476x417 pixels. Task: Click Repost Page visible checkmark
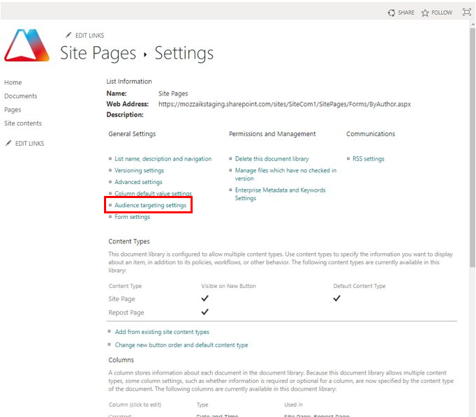205,312
